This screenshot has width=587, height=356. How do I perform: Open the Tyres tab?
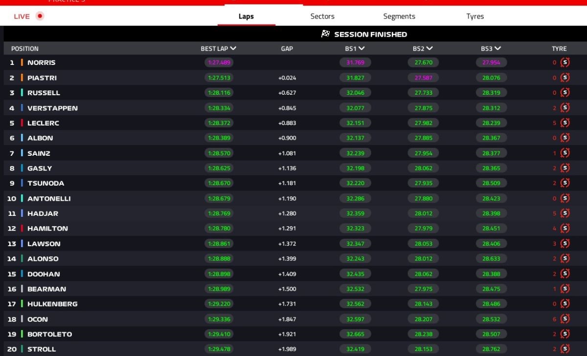click(x=475, y=16)
